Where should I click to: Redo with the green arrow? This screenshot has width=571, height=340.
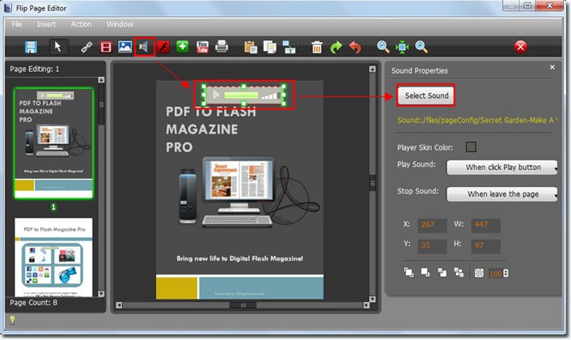point(336,47)
